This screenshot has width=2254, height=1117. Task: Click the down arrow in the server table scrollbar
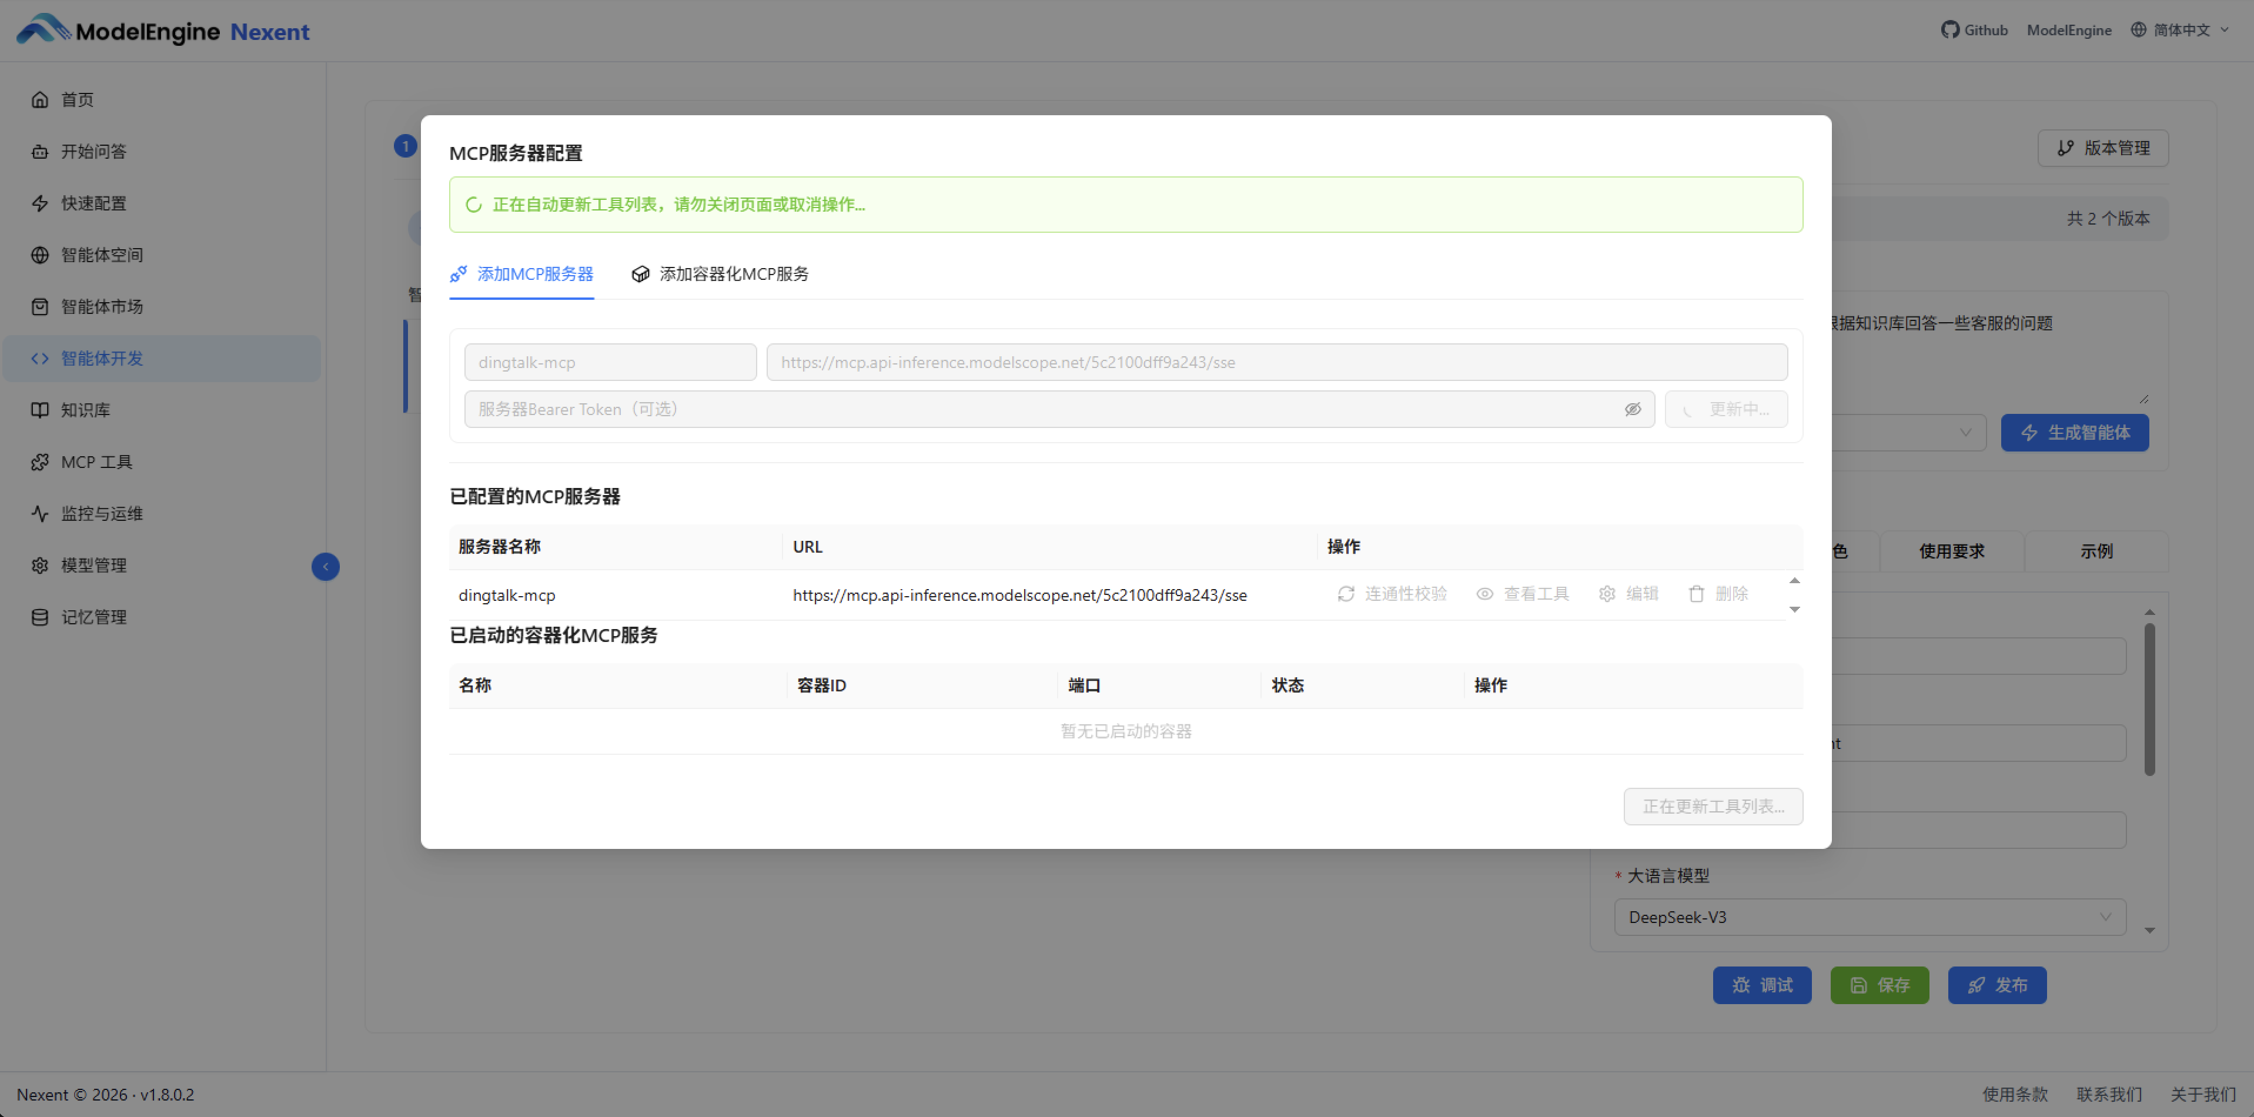pos(1795,610)
